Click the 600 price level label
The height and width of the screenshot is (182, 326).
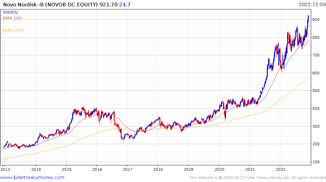coord(316,73)
